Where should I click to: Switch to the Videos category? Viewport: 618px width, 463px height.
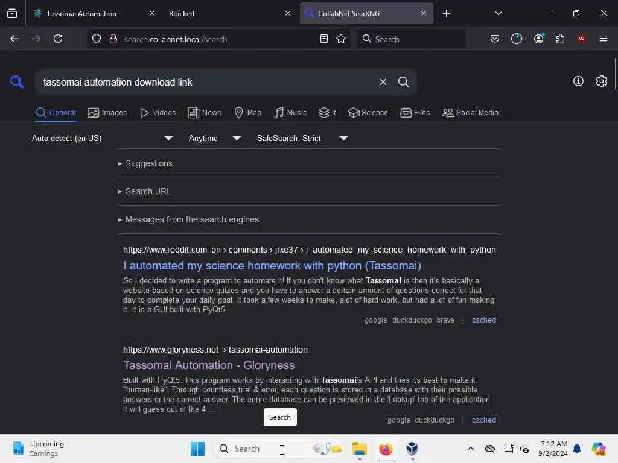tap(158, 113)
